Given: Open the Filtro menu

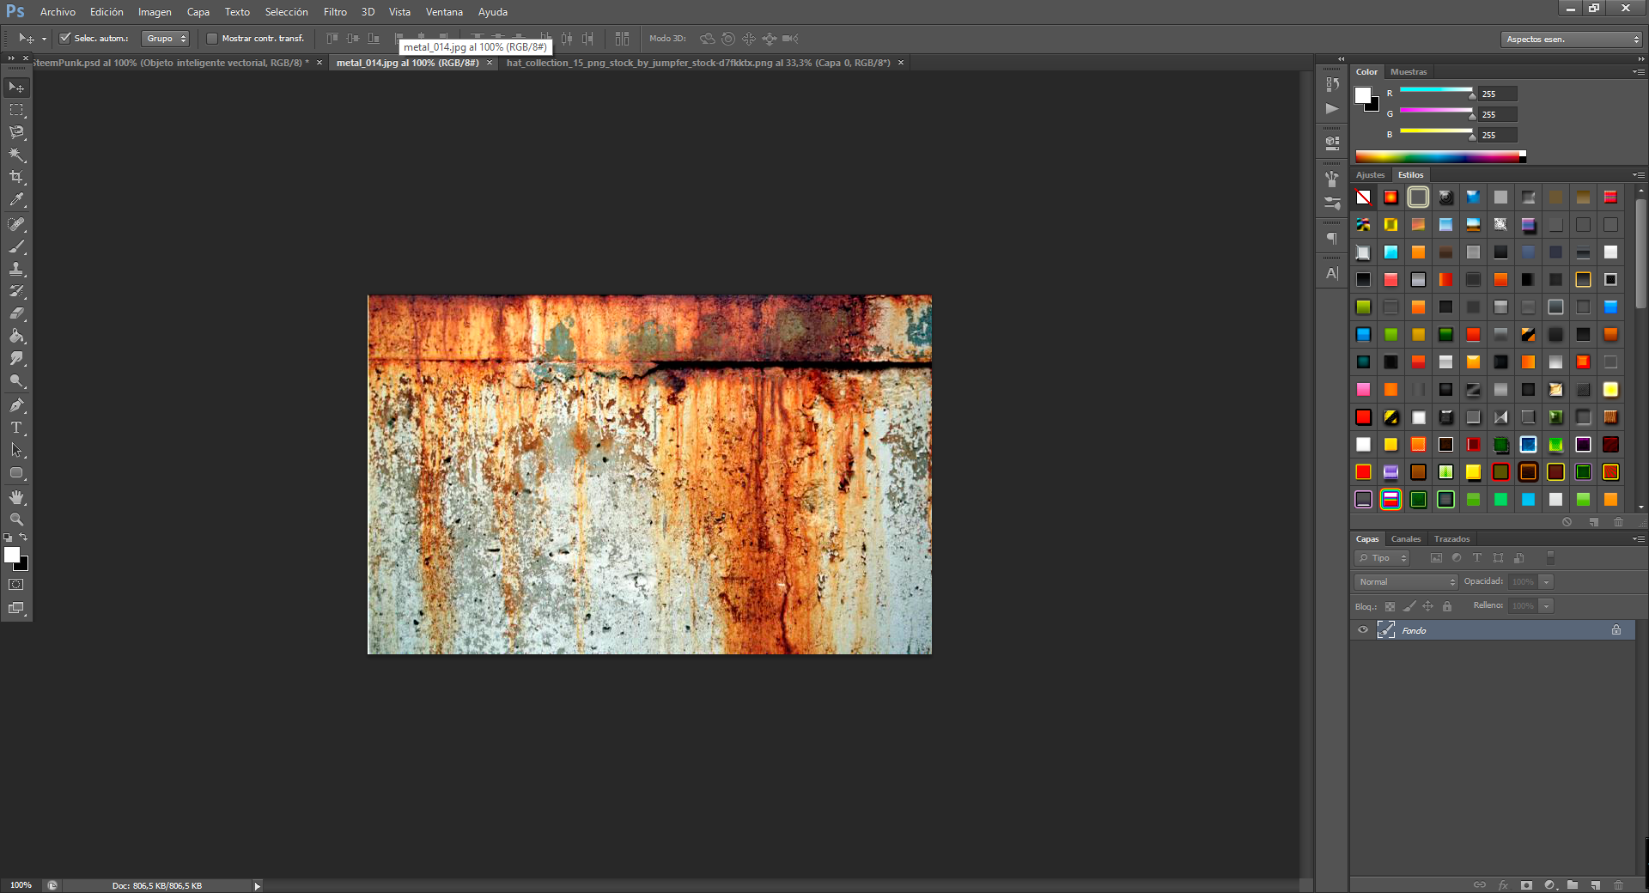Looking at the screenshot, I should click(335, 12).
